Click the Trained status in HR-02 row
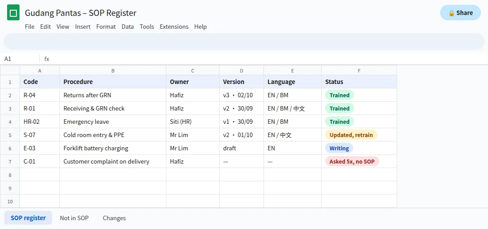This screenshot has width=488, height=229. tap(339, 122)
